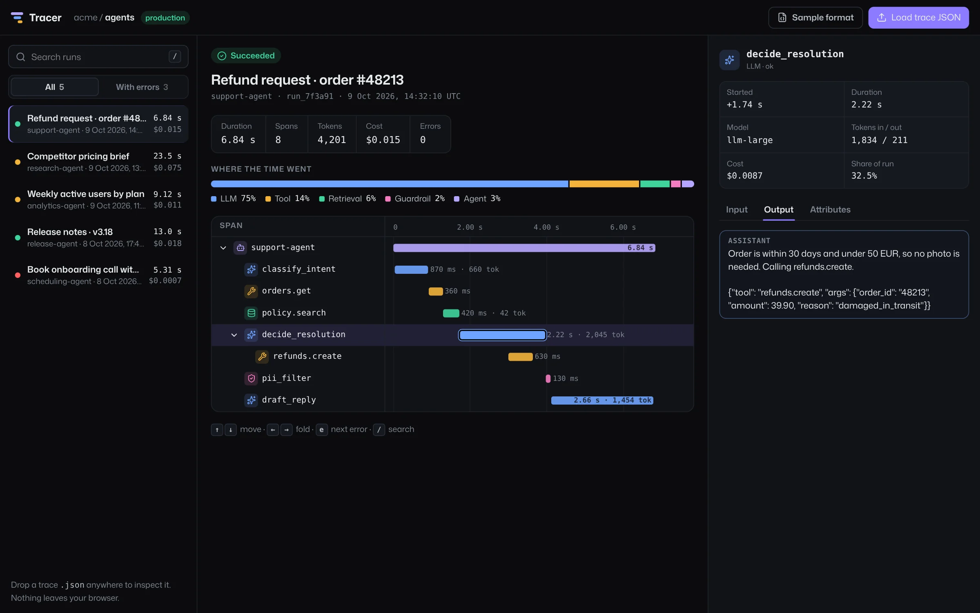Open the acme / agents breadcrumb
This screenshot has height=613, width=980.
coord(104,18)
